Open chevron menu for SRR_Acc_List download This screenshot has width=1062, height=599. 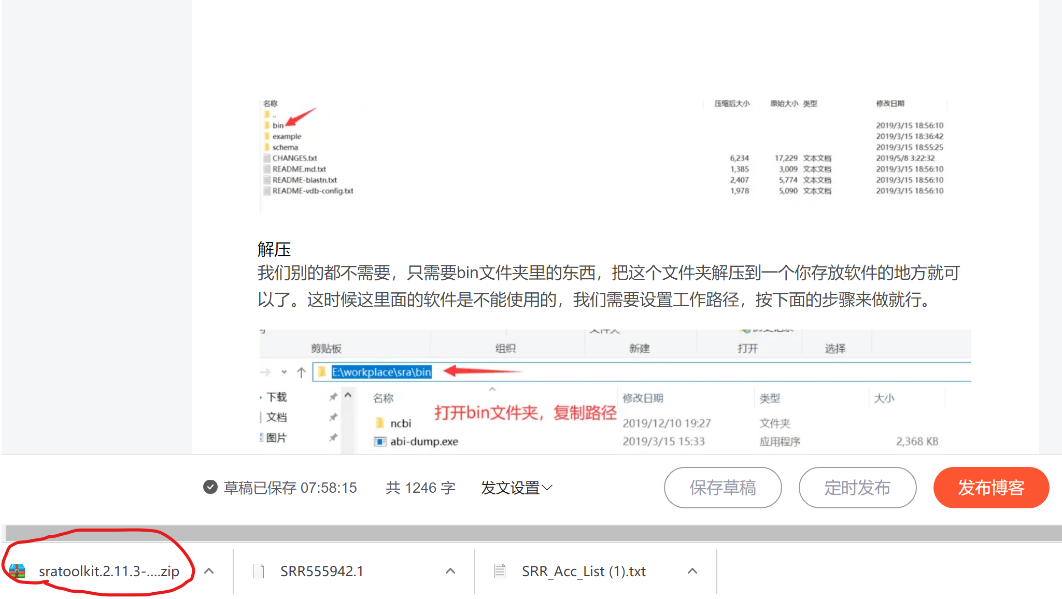pos(692,571)
